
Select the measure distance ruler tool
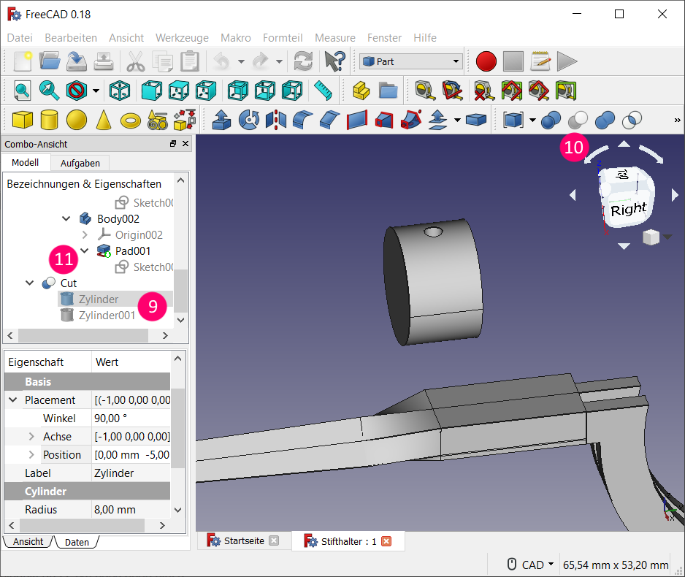coord(323,90)
